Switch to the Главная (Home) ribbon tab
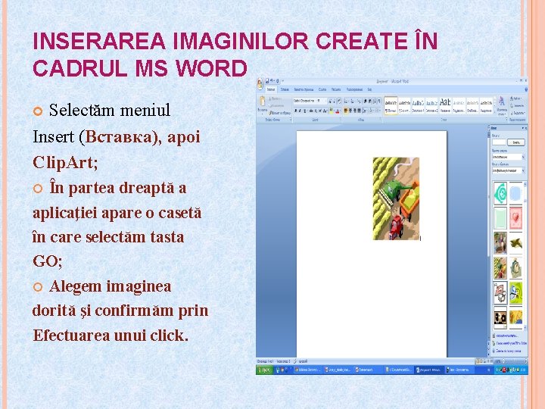This screenshot has width=545, height=409. 271,89
